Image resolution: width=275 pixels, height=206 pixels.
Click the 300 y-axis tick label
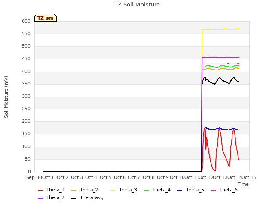(x=26, y=96)
